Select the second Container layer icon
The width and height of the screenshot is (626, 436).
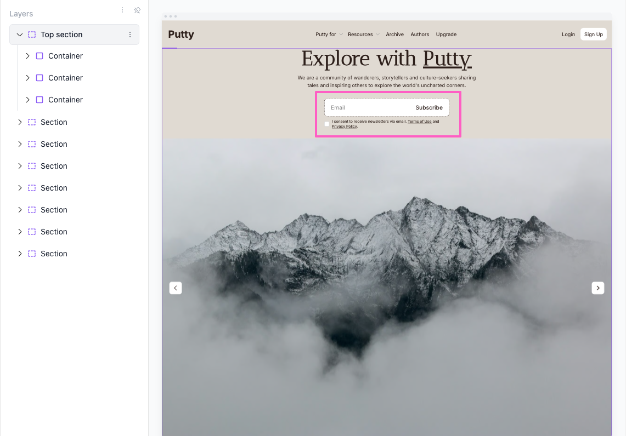40,78
